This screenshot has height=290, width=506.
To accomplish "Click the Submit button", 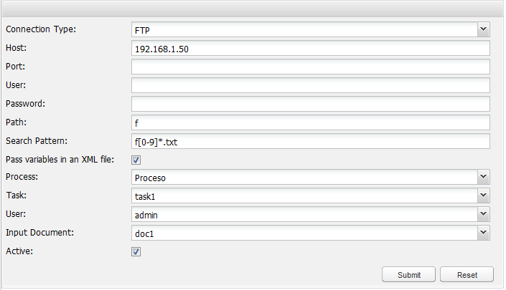I will pos(408,274).
